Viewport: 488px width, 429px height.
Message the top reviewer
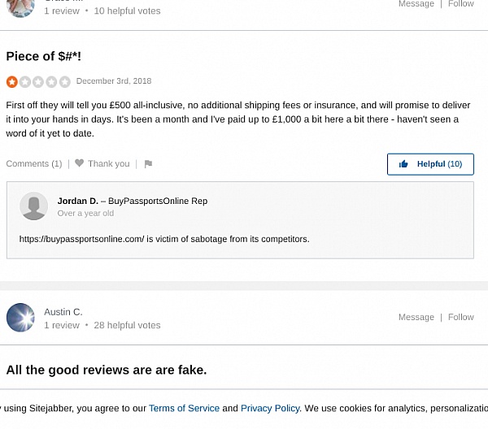(416, 4)
